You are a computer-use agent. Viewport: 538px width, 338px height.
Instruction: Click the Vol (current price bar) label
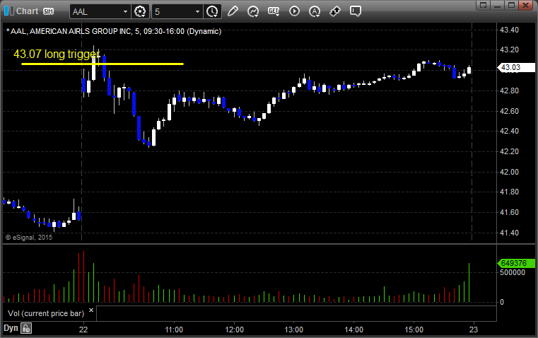46,313
